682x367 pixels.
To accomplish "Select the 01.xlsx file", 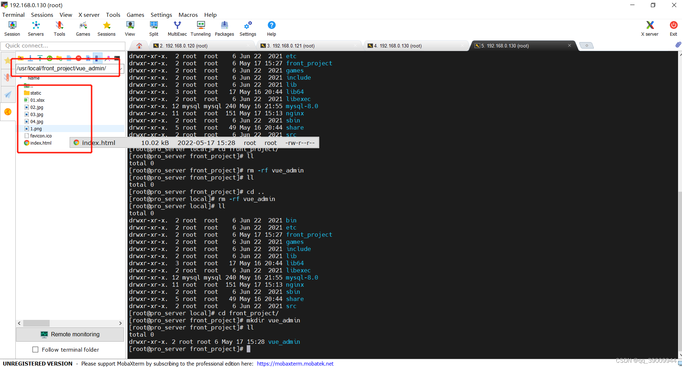I will point(34,100).
